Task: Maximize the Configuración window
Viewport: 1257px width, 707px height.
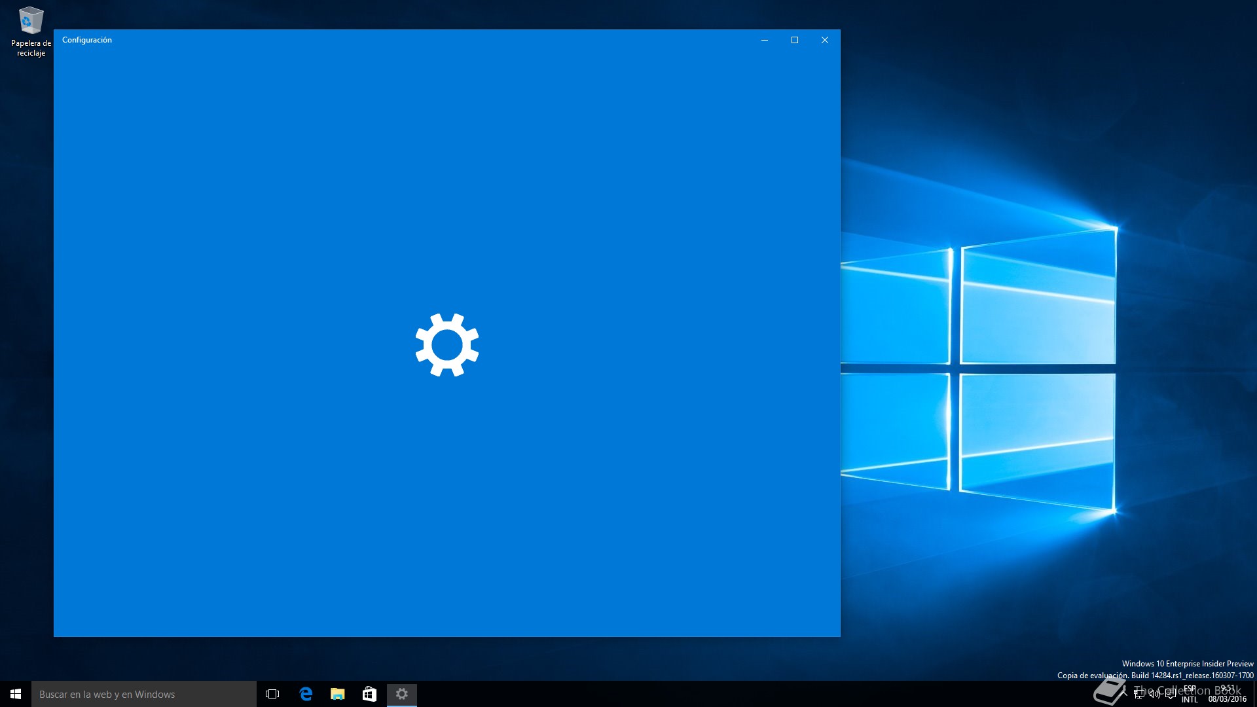Action: 795,40
